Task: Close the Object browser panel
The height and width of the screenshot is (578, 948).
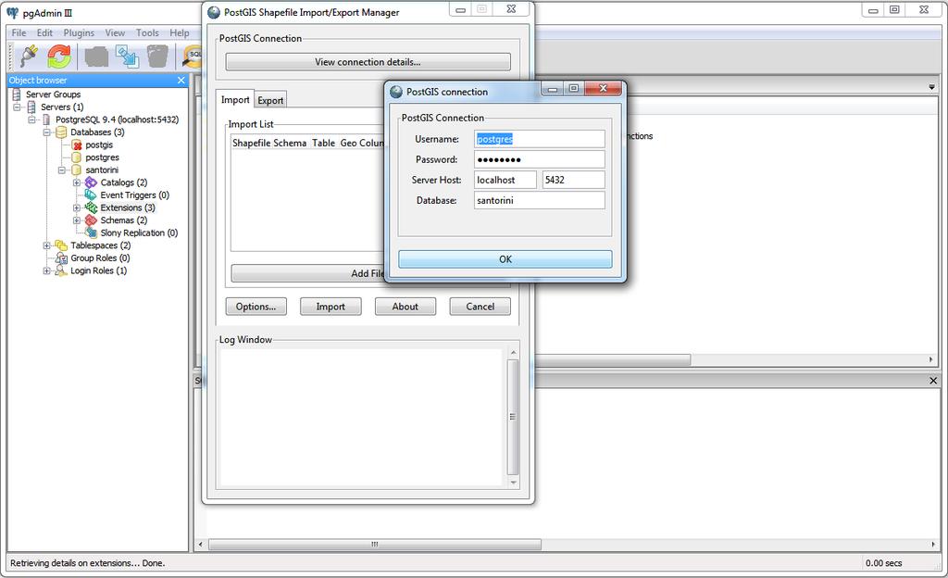Action: tap(181, 80)
